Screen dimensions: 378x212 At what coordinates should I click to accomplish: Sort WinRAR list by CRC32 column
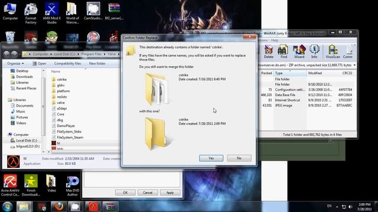[x=347, y=73]
